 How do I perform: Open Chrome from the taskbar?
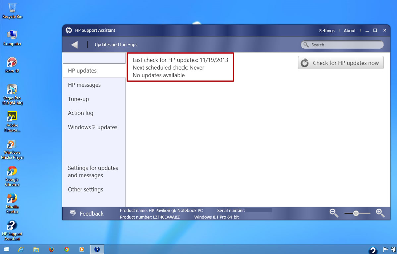(66, 249)
